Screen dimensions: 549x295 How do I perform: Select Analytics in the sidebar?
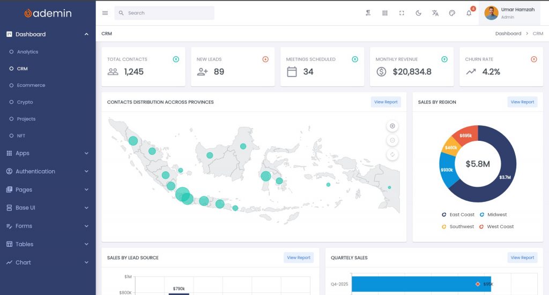click(27, 52)
